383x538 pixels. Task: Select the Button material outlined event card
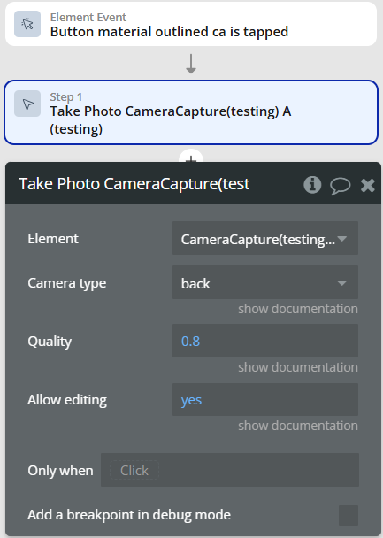click(191, 24)
